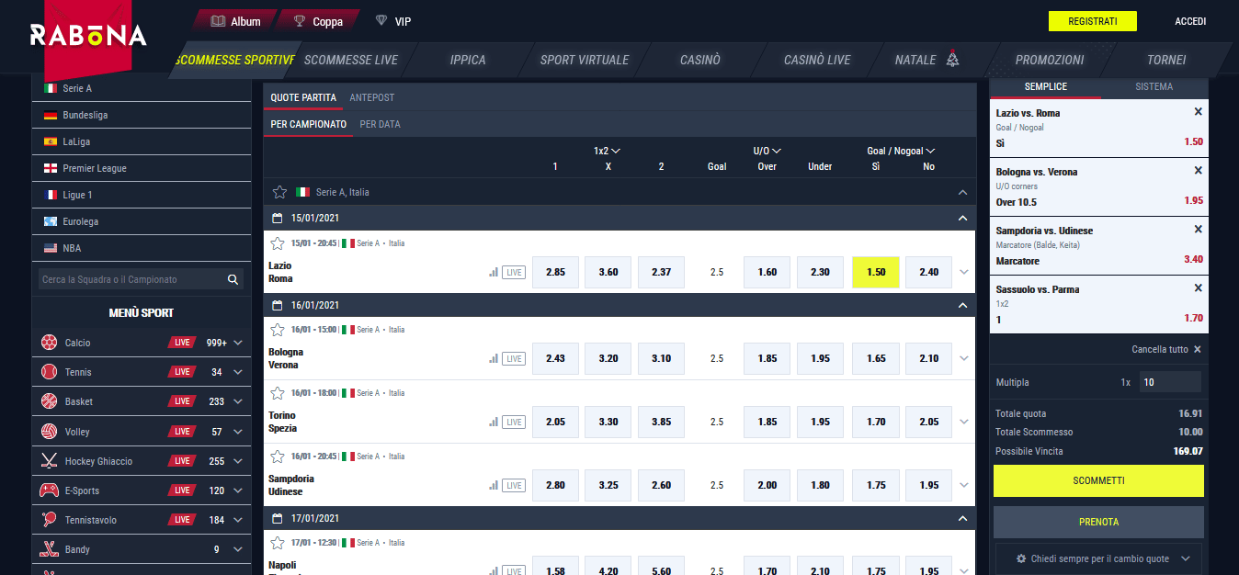Click the magnifier icon in team search
1239x575 pixels.
[x=233, y=279]
